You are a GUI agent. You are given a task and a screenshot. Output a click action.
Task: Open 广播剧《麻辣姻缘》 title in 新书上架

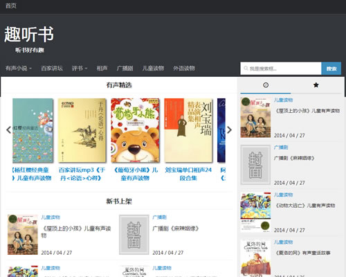(x=176, y=229)
